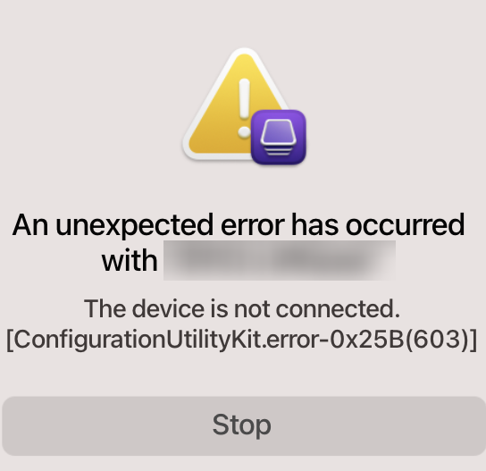This screenshot has height=471, width=486.
Task: Click the purple Apple Configurator badge icon
Action: (x=279, y=137)
